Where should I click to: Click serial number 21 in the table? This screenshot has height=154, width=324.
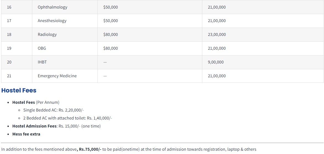[9, 76]
